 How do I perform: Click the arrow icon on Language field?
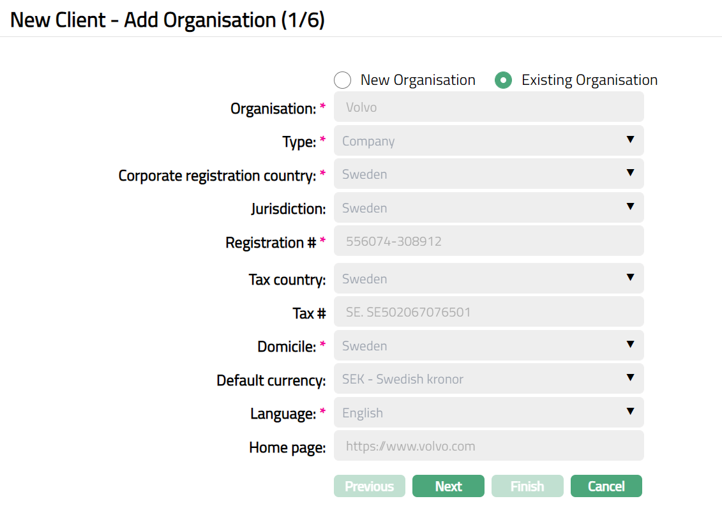630,412
